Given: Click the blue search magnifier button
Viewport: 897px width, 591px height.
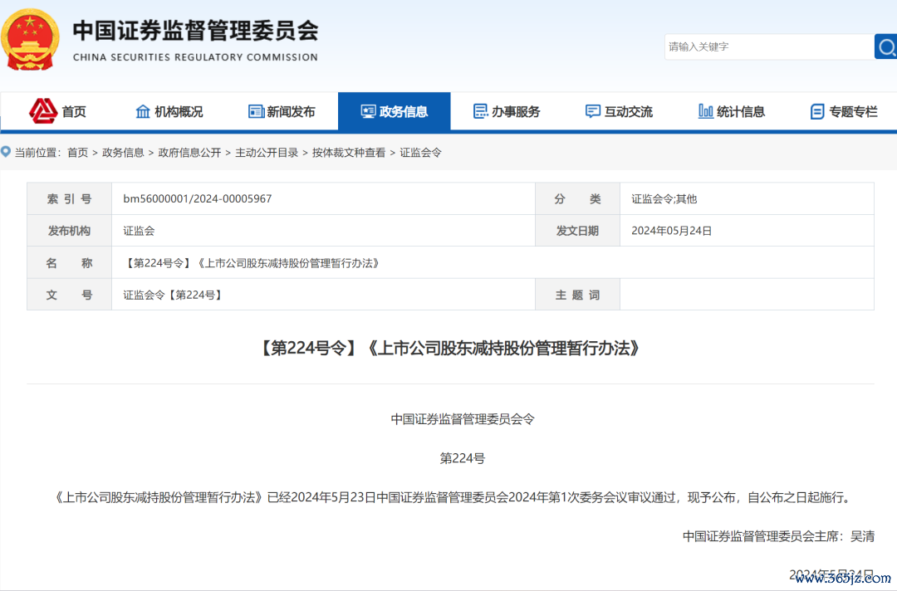Looking at the screenshot, I should 885,46.
